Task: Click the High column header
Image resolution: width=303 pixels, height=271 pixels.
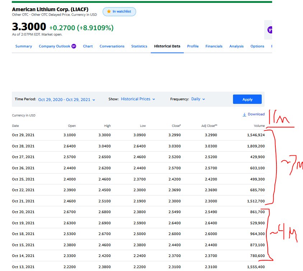Action: tap(107, 126)
